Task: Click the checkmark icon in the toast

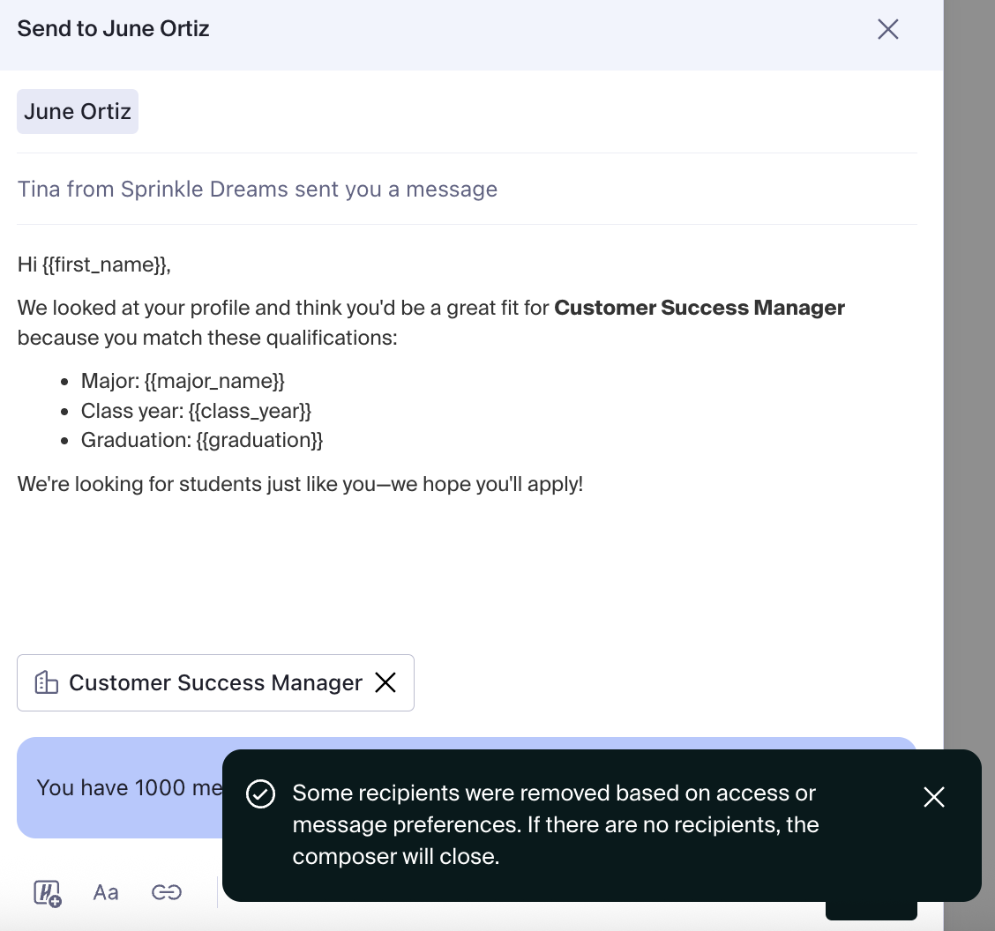Action: coord(261,794)
